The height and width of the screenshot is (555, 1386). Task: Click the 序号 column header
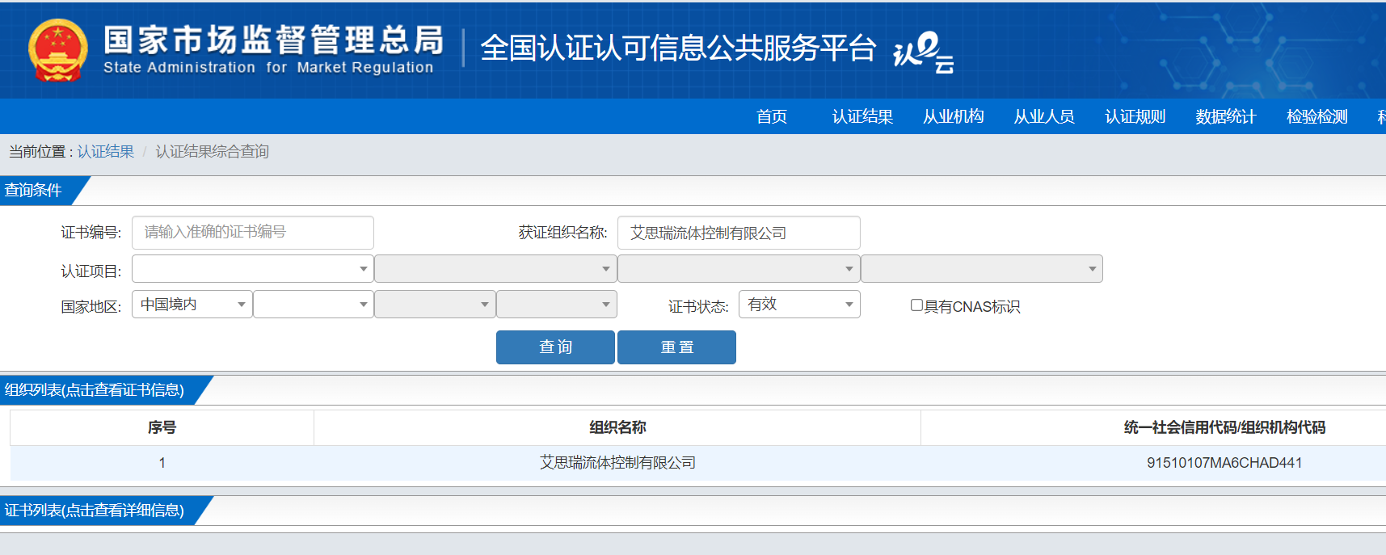tap(162, 427)
